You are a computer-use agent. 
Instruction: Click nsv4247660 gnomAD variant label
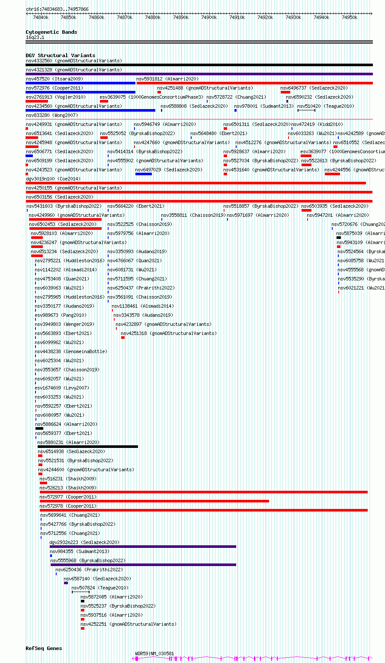pyautogui.click(x=182, y=142)
